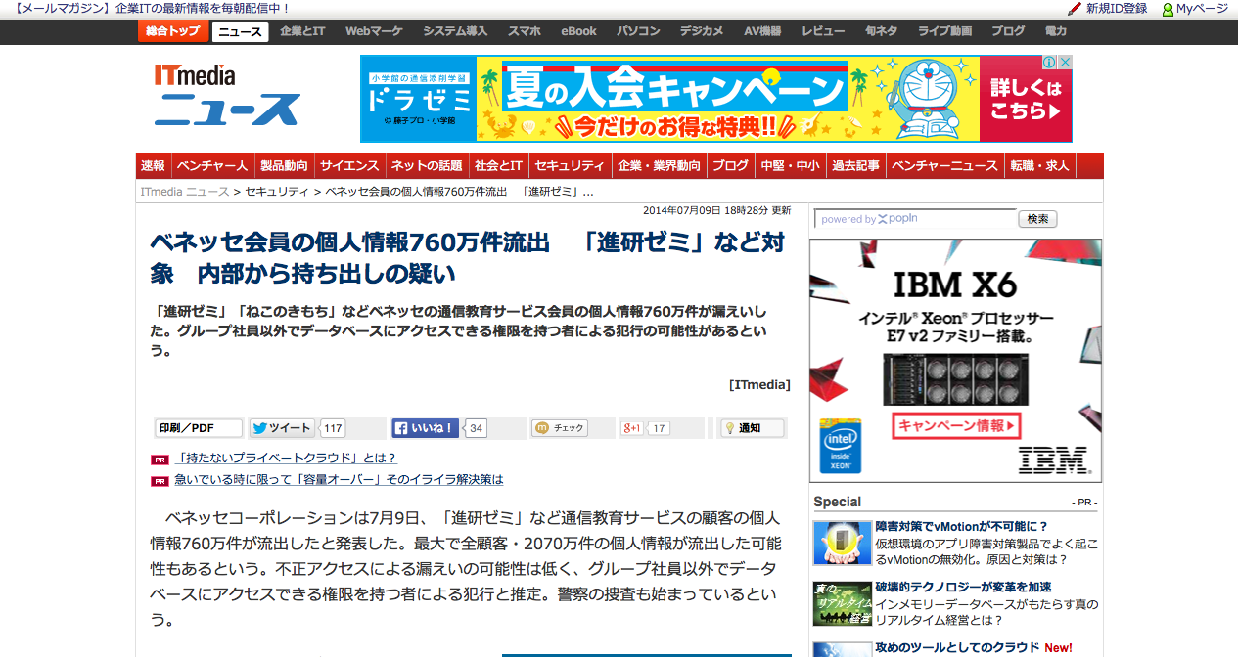Select the ベンチャー人 category tab
The image size is (1238, 657).
pos(212,166)
